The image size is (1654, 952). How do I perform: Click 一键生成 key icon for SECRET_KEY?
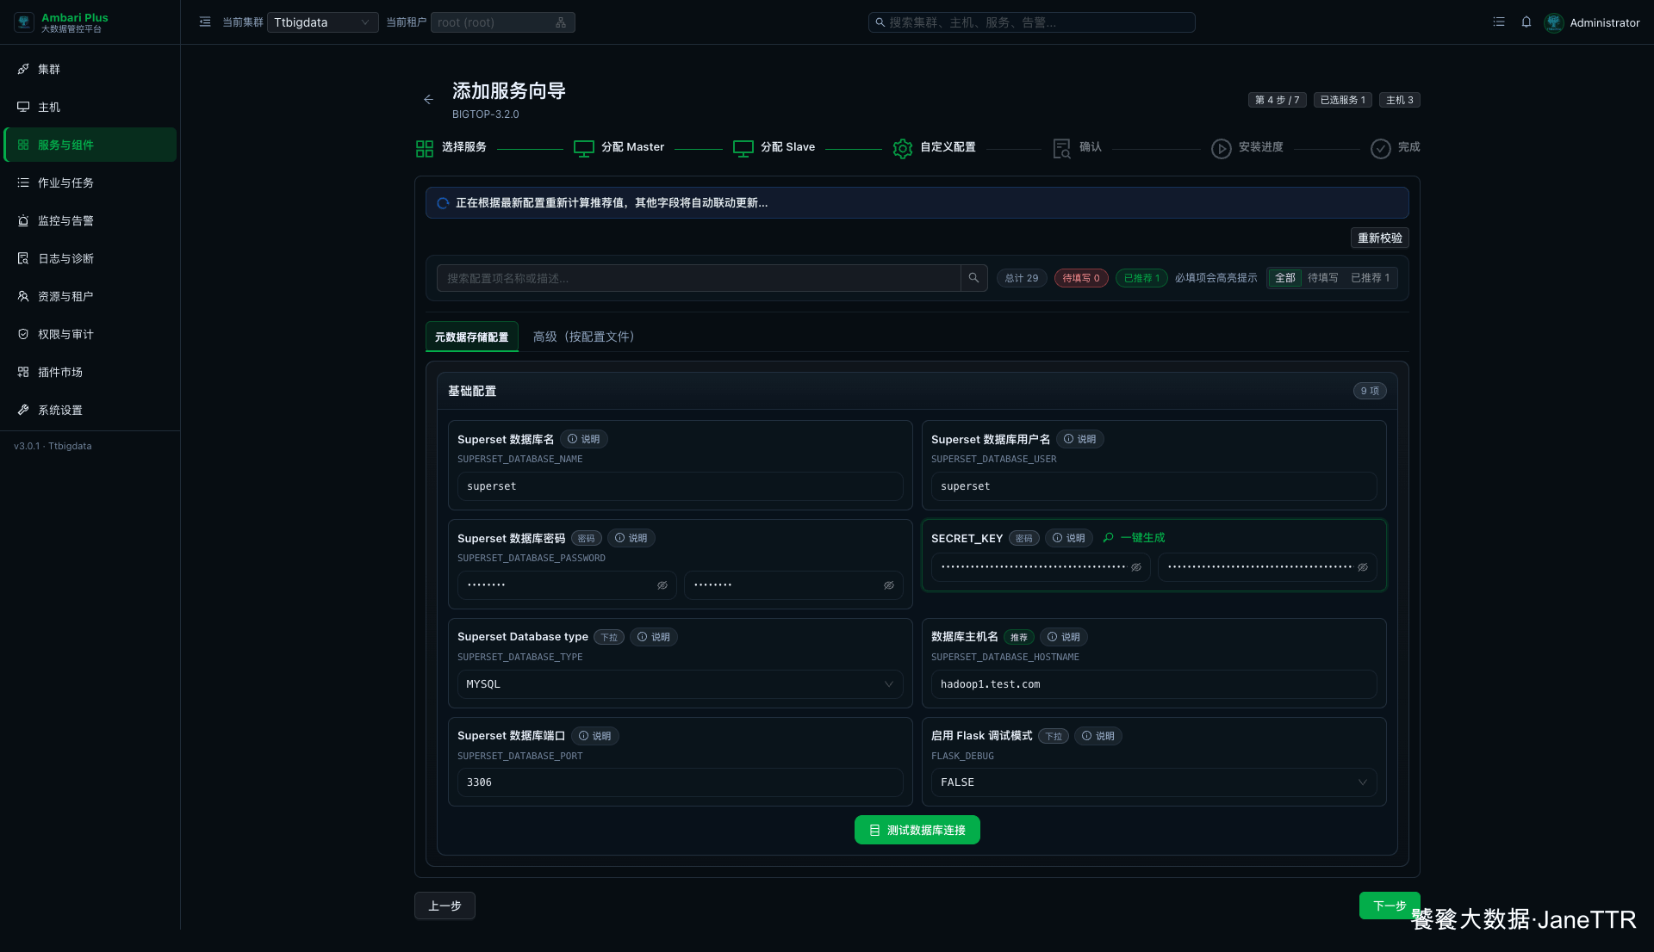(x=1109, y=537)
